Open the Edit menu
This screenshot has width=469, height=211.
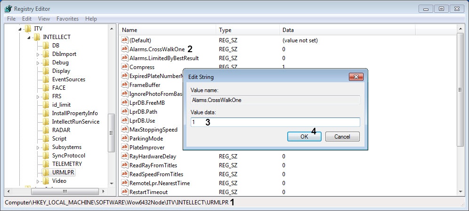tap(27, 19)
